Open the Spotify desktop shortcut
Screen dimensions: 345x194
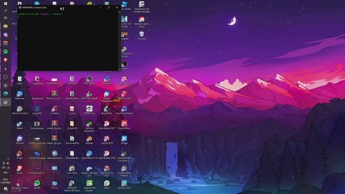tap(37, 185)
